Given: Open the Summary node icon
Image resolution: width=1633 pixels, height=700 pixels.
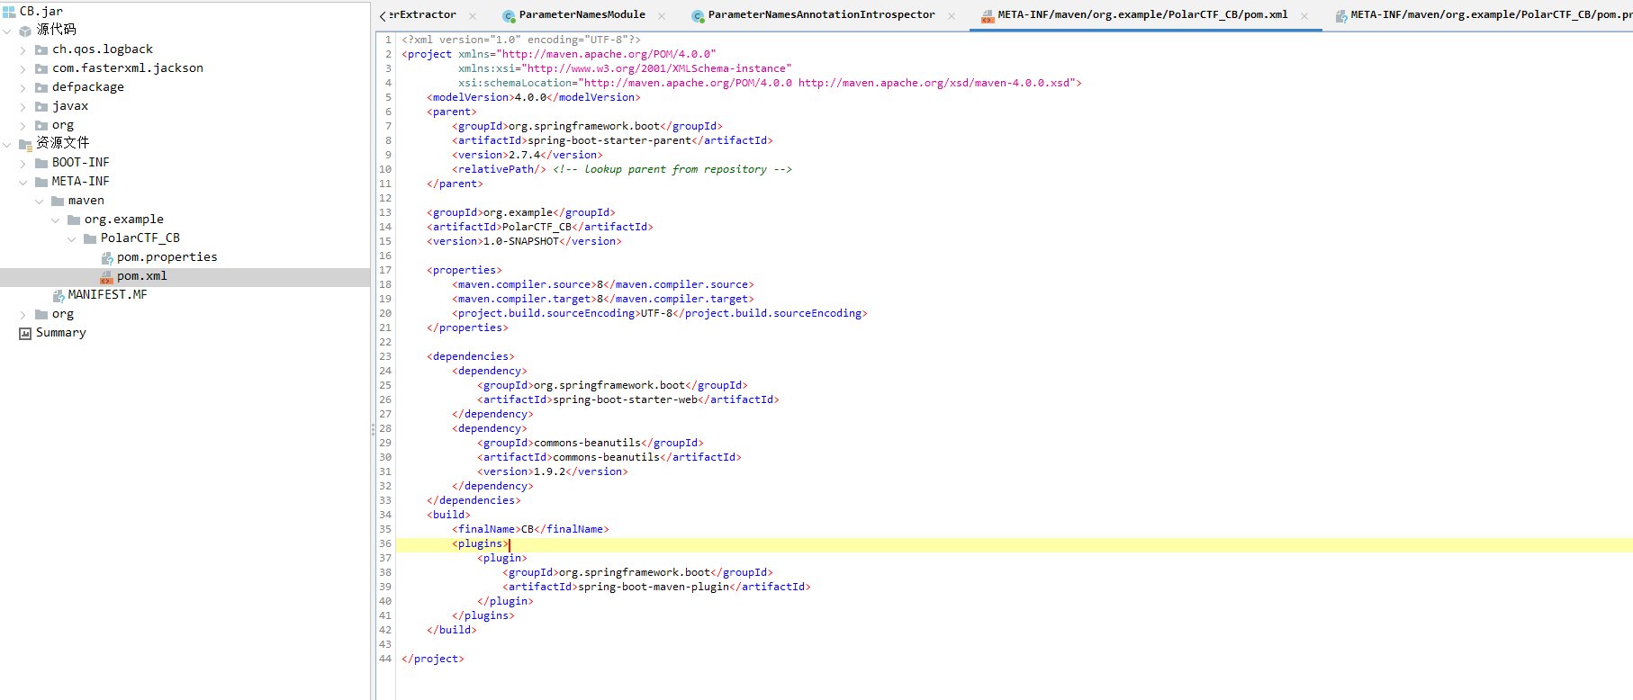Looking at the screenshot, I should tap(25, 334).
